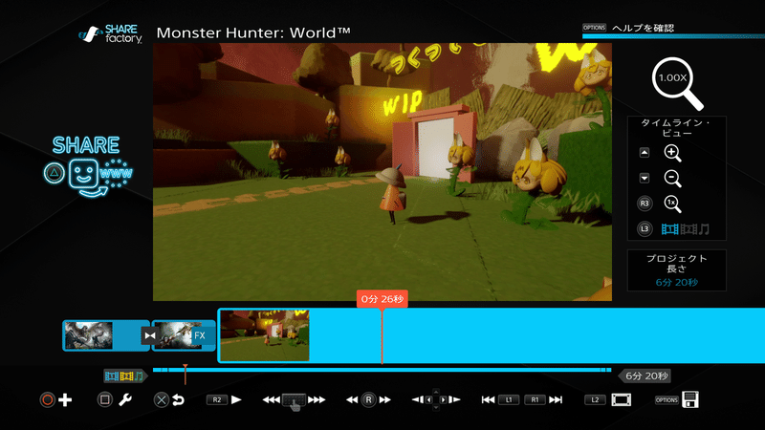Click the R1 button label
This screenshot has height=430, width=765.
tap(535, 399)
